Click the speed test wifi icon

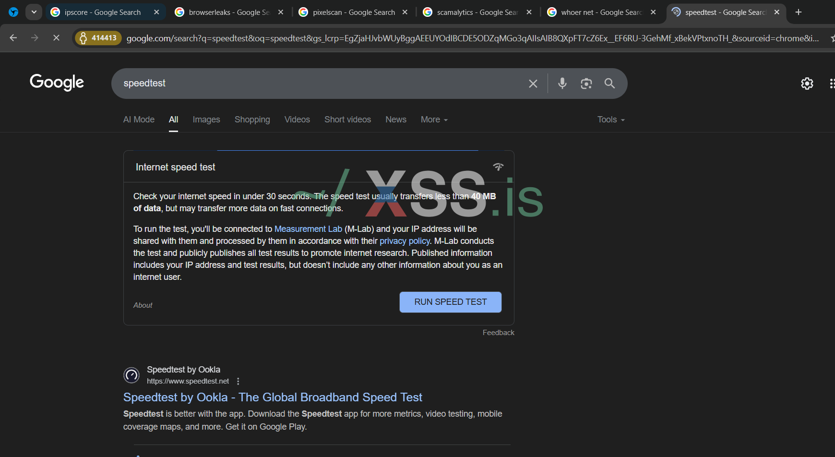point(498,167)
